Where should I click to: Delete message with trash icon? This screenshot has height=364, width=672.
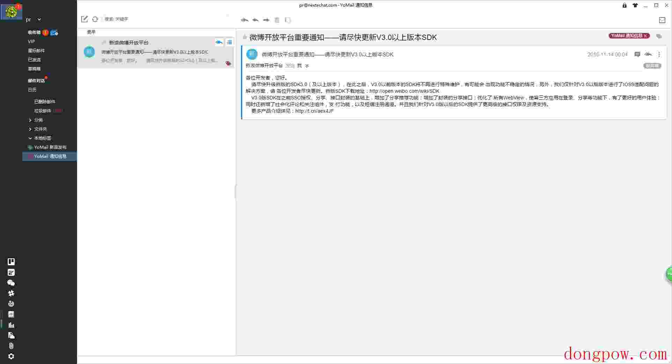tap(277, 20)
